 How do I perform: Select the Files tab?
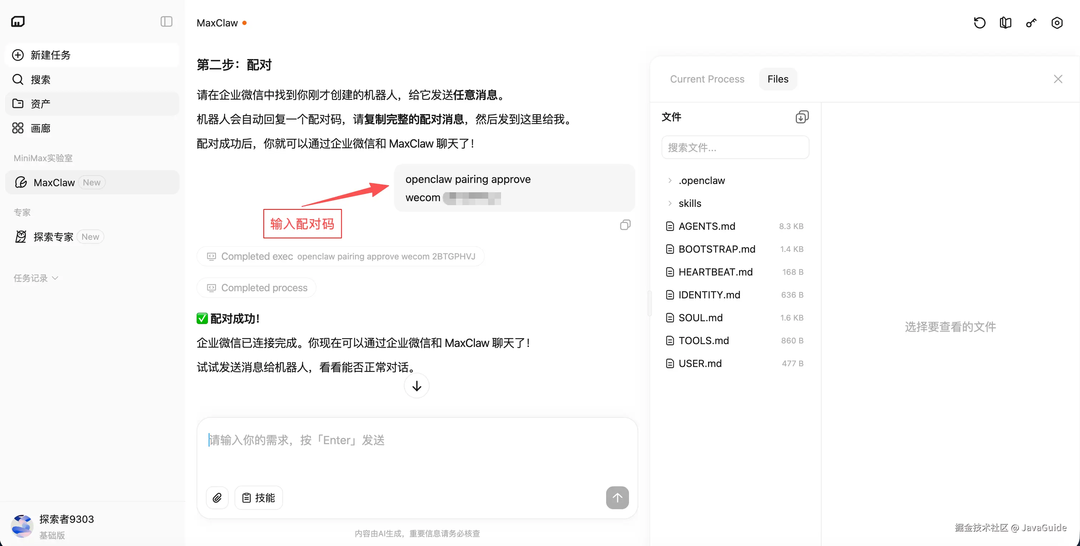pyautogui.click(x=778, y=79)
